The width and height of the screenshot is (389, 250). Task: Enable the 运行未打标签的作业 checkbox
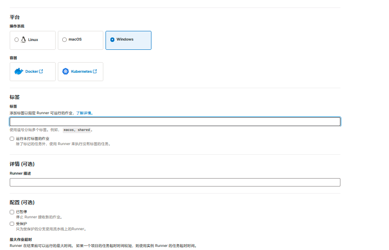(12, 138)
